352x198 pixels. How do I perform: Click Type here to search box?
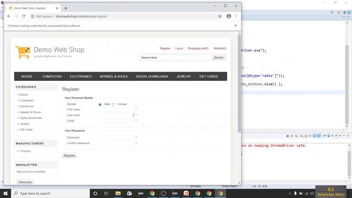(x=50, y=193)
